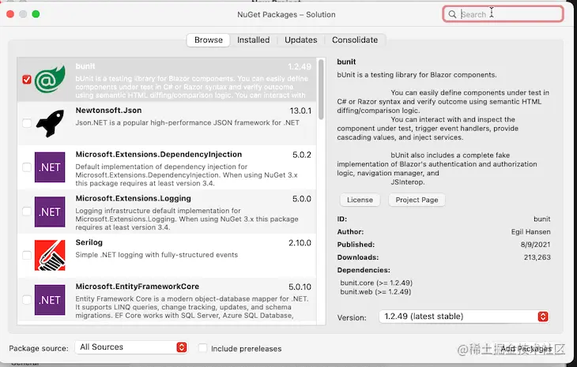Click the Serilog package icon
The height and width of the screenshot is (367, 577).
[x=50, y=255]
